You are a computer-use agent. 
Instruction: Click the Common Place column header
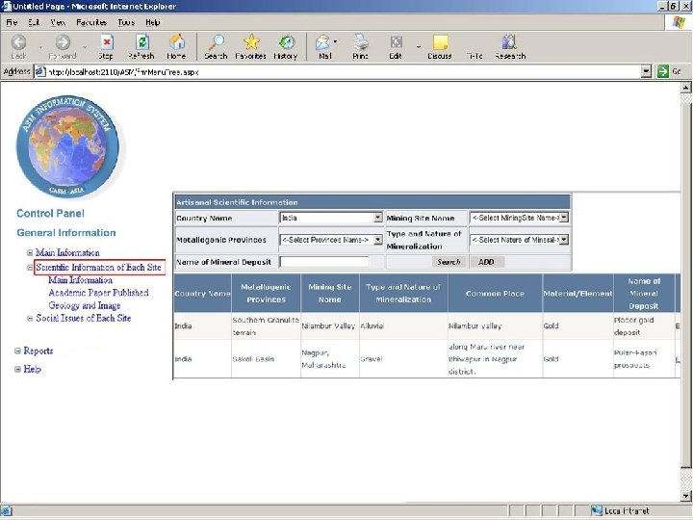495,294
